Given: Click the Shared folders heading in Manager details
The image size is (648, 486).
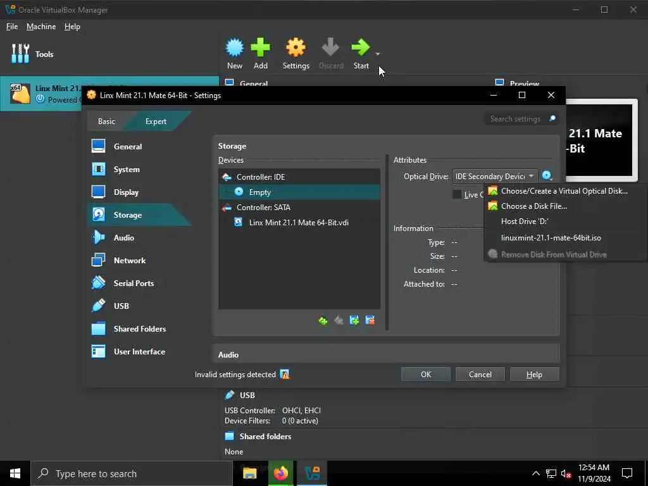Looking at the screenshot, I should 265,437.
